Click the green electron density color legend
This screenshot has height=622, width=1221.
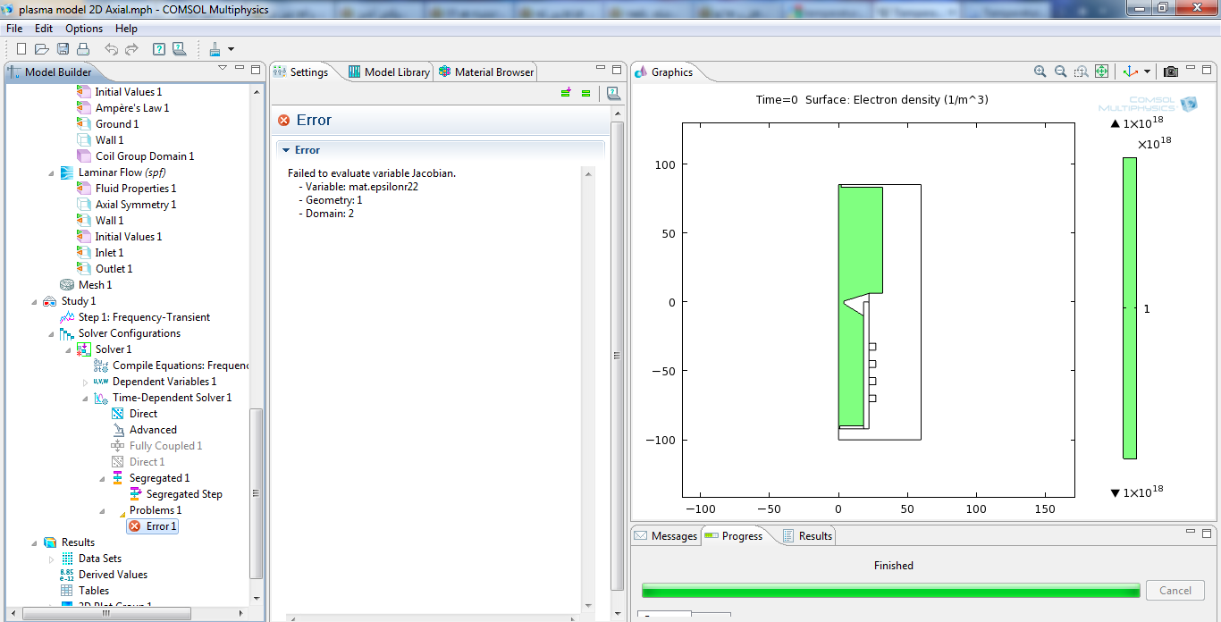pos(1130,308)
